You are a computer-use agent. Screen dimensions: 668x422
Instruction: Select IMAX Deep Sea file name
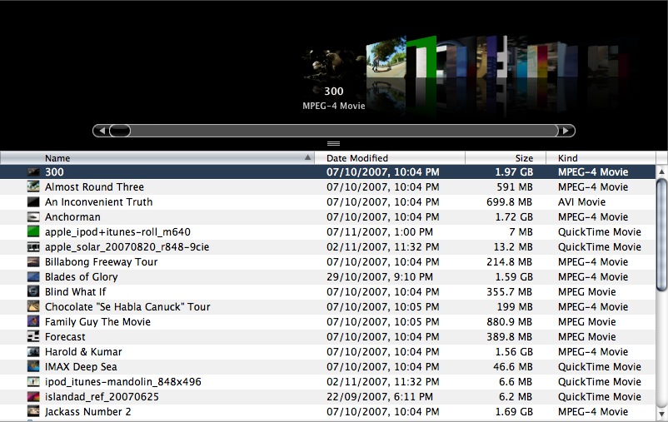click(x=81, y=366)
